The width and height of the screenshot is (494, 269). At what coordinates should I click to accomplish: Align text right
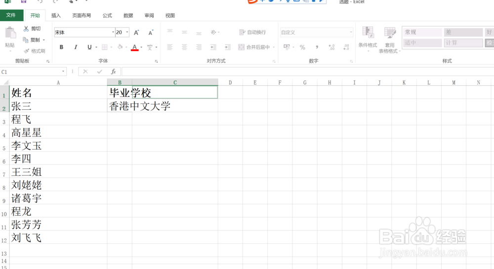coord(199,47)
